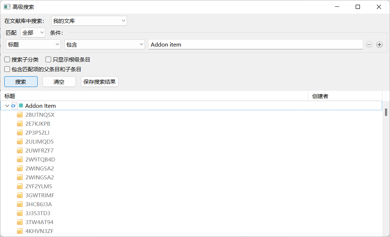Click the search value field containing Addon item
Image resolution: width=390 pixels, height=237 pixels.
pos(256,44)
